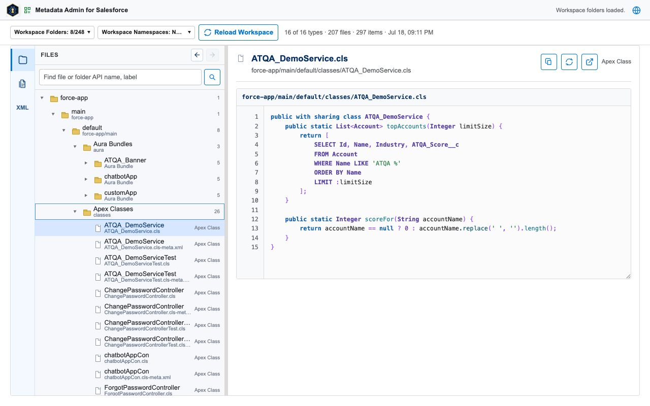Click the ATQA_DemoService.cls title heading
The image size is (650, 406).
click(300, 58)
